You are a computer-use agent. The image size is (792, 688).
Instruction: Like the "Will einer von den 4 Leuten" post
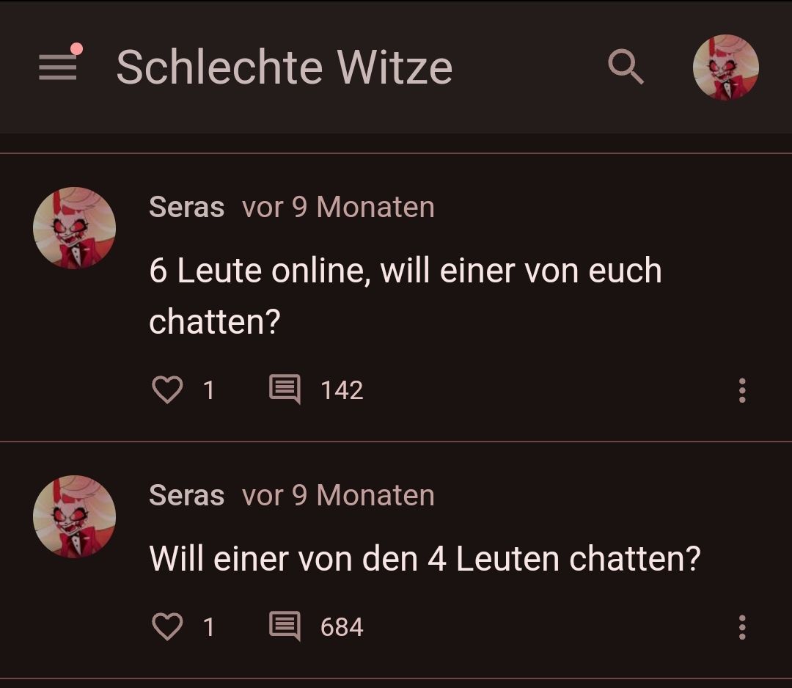pos(167,627)
